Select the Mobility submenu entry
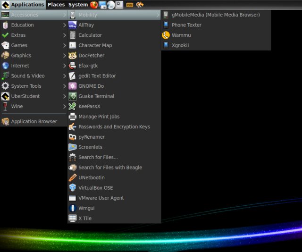The image size is (302, 252). [114, 15]
